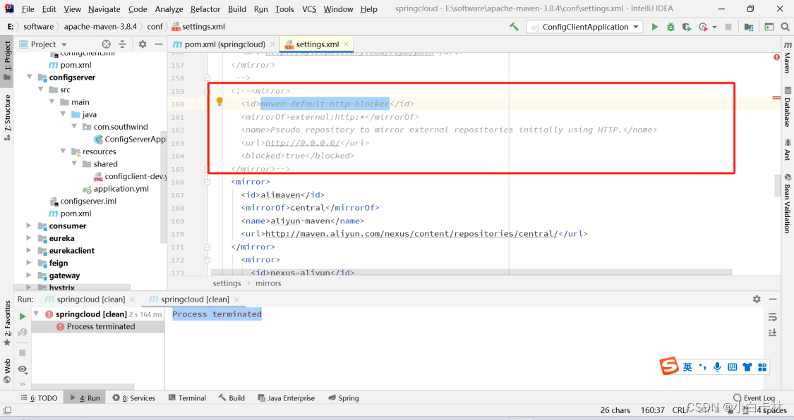Hide the Run panel with minus icon
The height and width of the screenshot is (420, 794).
773,299
